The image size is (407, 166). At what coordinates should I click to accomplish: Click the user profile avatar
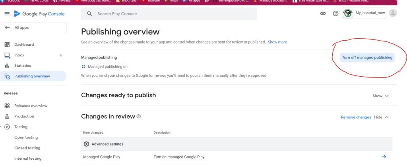pos(393,13)
